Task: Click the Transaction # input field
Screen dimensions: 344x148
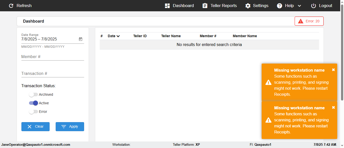Action: coord(53,74)
